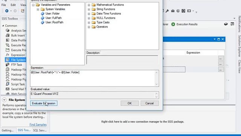Expand the NULL Functions folder
241x136 pixels.
pos(89,18)
